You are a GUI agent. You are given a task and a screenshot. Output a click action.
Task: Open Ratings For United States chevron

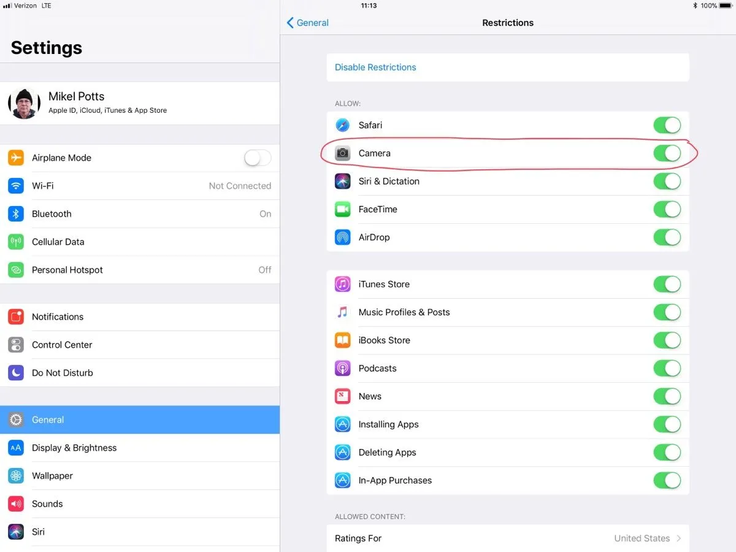678,539
